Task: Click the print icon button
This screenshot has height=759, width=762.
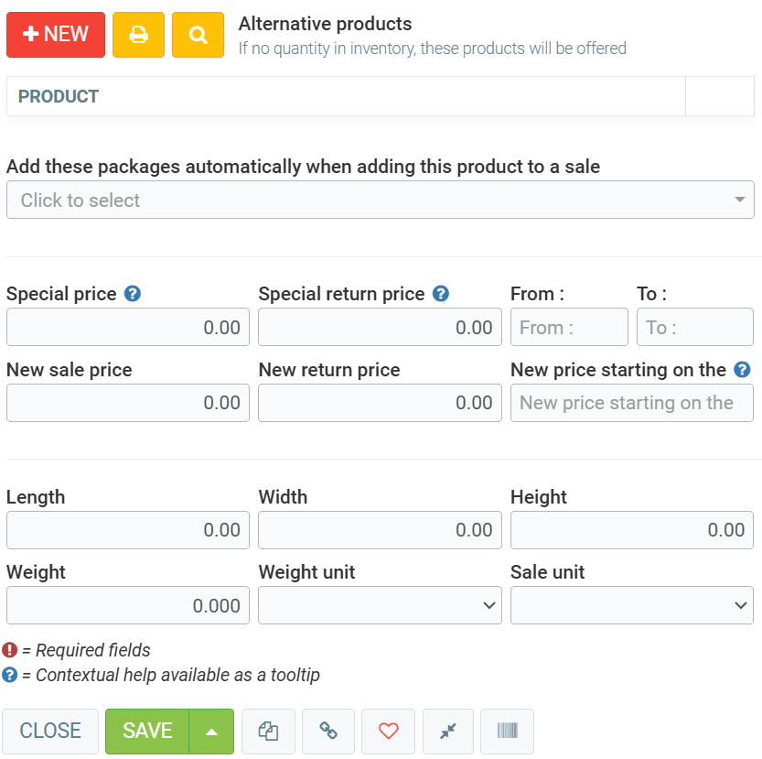Action: tap(138, 35)
